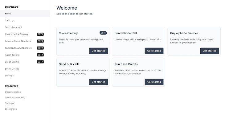237x123 pixels.
Task: Get started with Purchase Credits
Action: [x=154, y=82]
